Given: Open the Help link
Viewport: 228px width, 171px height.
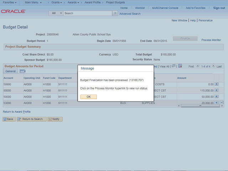Looking at the screenshot, I should (x=193, y=21).
